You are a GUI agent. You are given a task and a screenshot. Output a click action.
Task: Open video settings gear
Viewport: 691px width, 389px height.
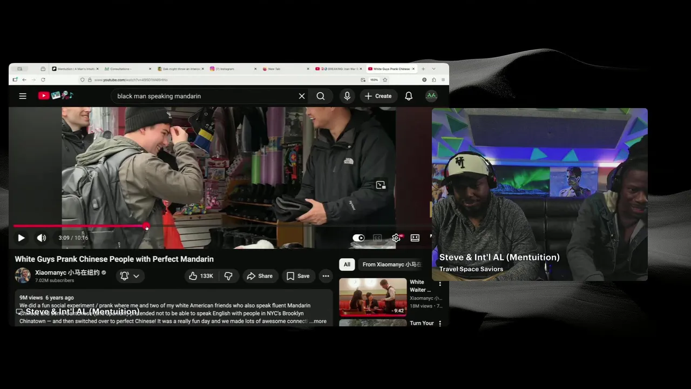396,238
